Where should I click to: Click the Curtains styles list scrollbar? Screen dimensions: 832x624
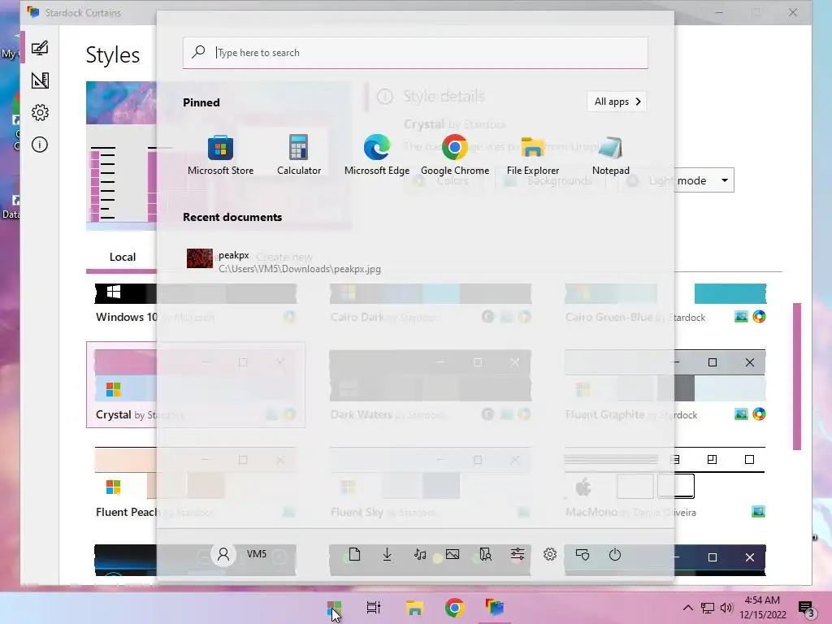tap(796, 376)
